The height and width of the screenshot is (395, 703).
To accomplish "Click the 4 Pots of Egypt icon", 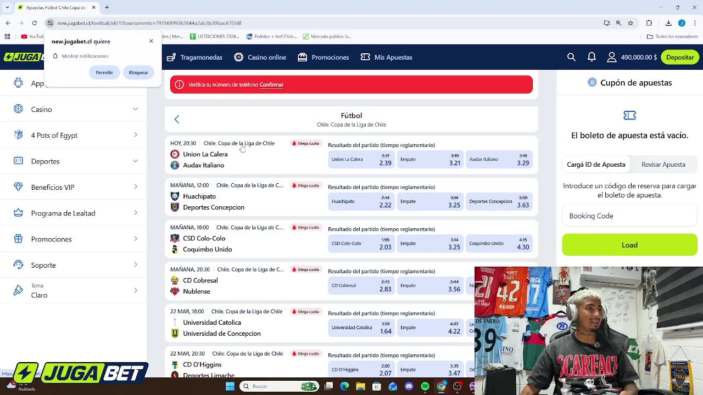I will coord(19,135).
